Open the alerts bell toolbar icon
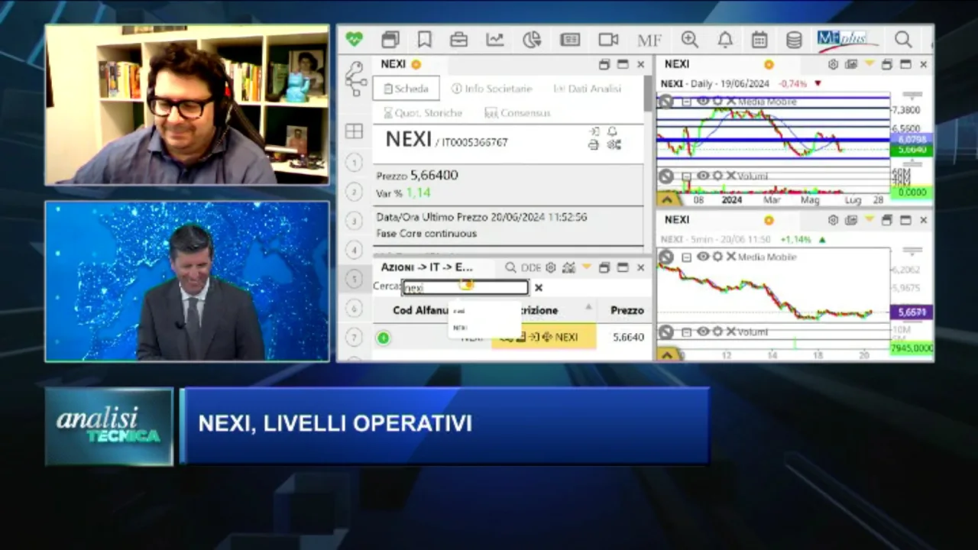 [x=725, y=40]
